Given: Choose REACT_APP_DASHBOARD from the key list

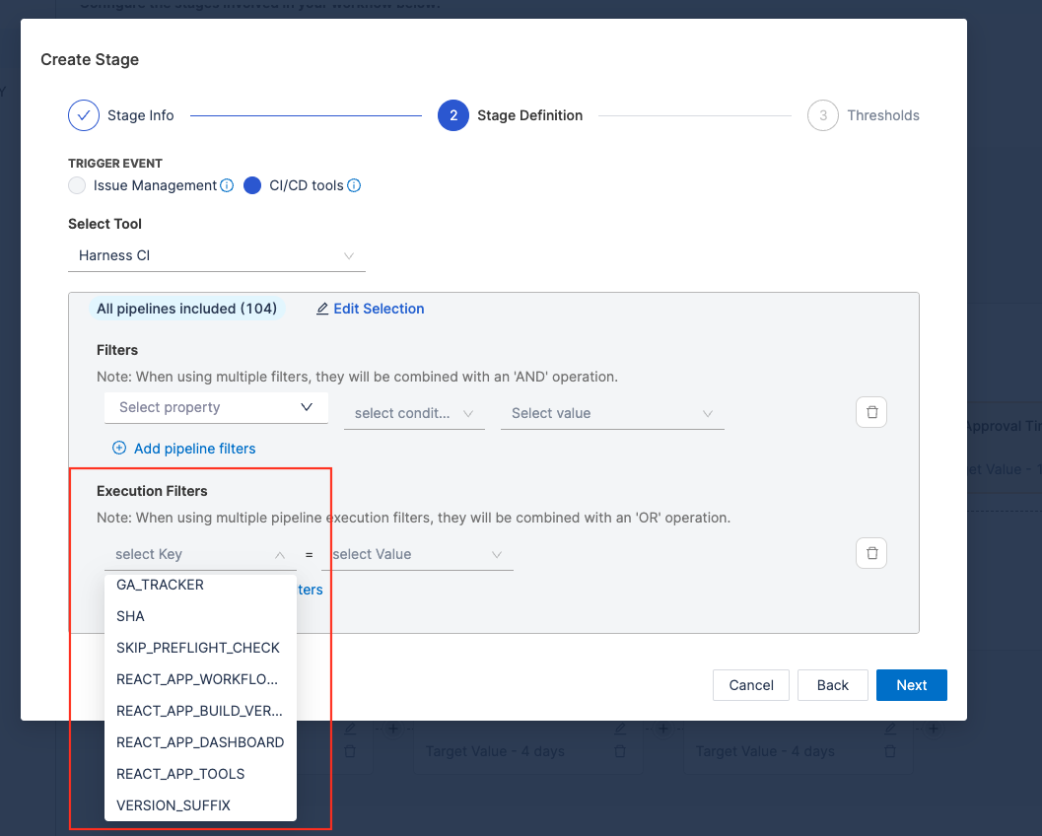Looking at the screenshot, I should point(200,742).
